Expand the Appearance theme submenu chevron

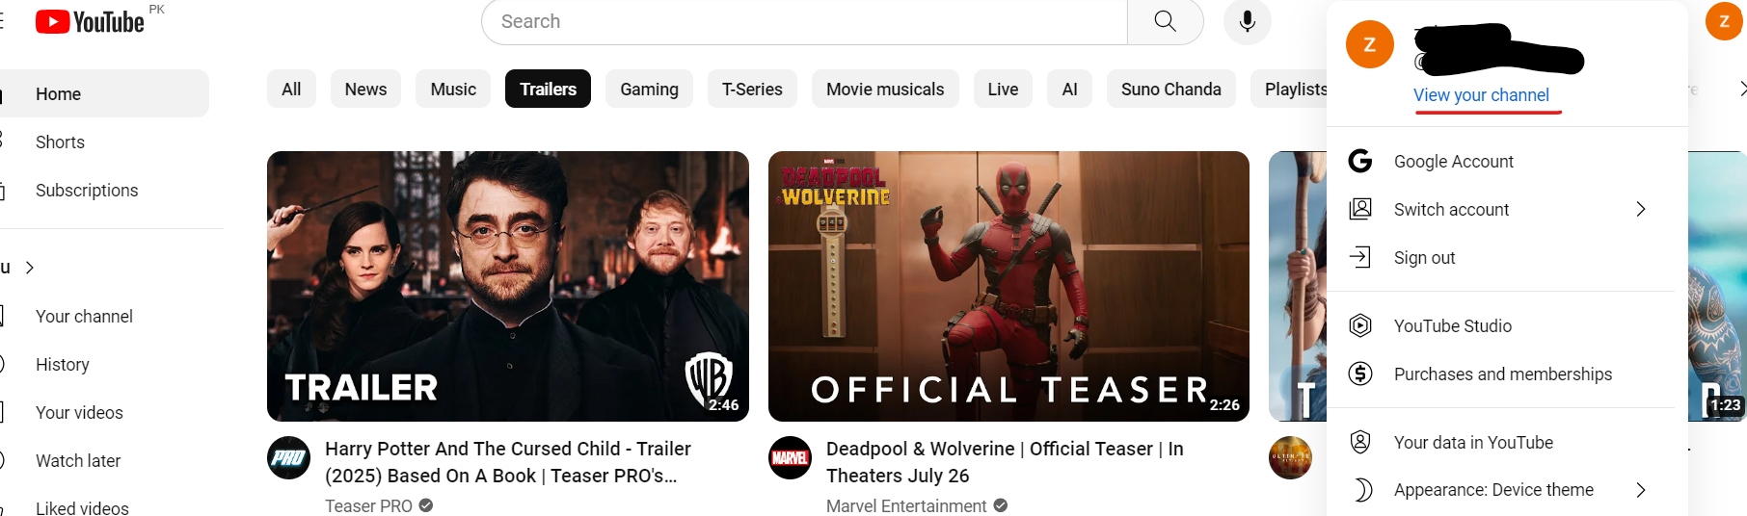pos(1641,490)
